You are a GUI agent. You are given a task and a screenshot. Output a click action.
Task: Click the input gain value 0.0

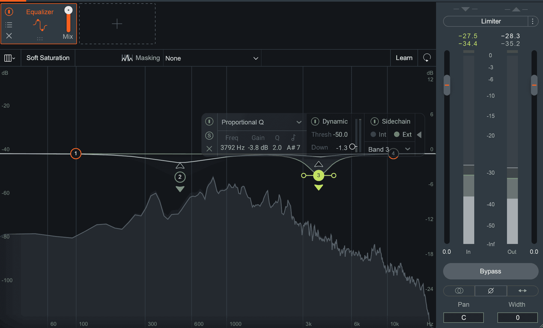click(447, 252)
